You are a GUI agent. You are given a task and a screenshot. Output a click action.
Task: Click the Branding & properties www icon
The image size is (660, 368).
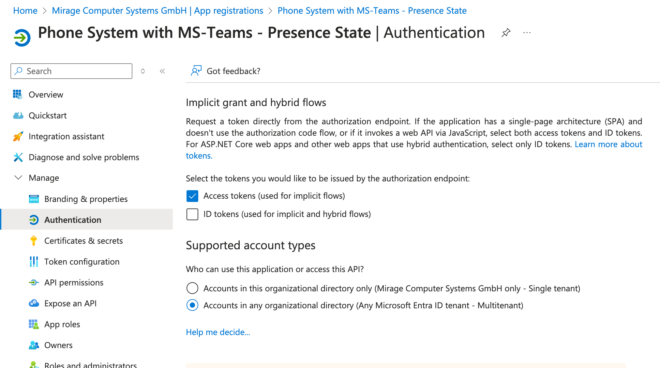tap(34, 199)
